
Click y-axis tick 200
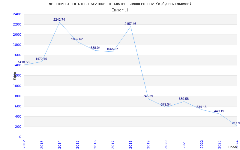(x=18, y=127)
